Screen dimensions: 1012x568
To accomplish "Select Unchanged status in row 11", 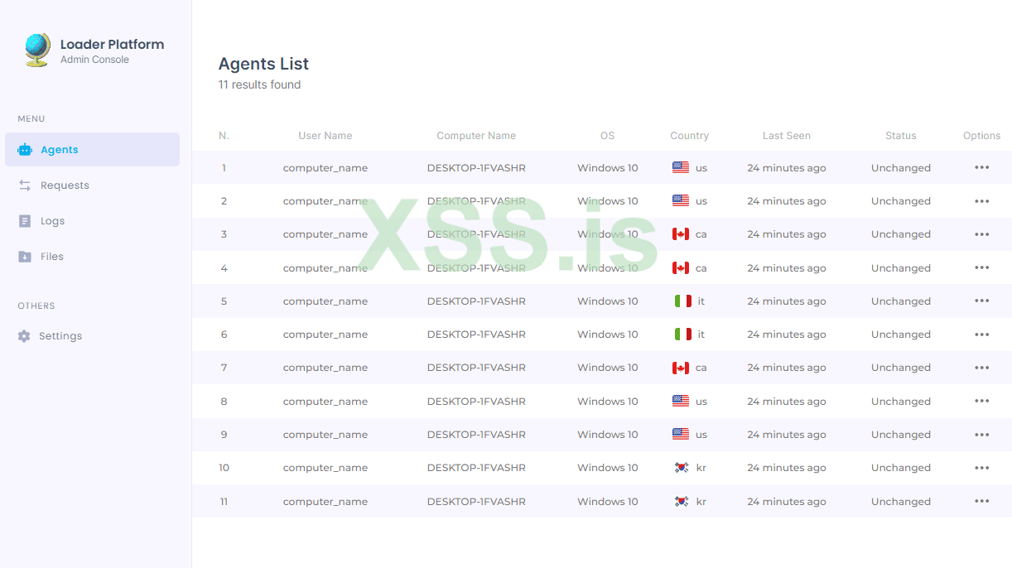I will point(901,501).
